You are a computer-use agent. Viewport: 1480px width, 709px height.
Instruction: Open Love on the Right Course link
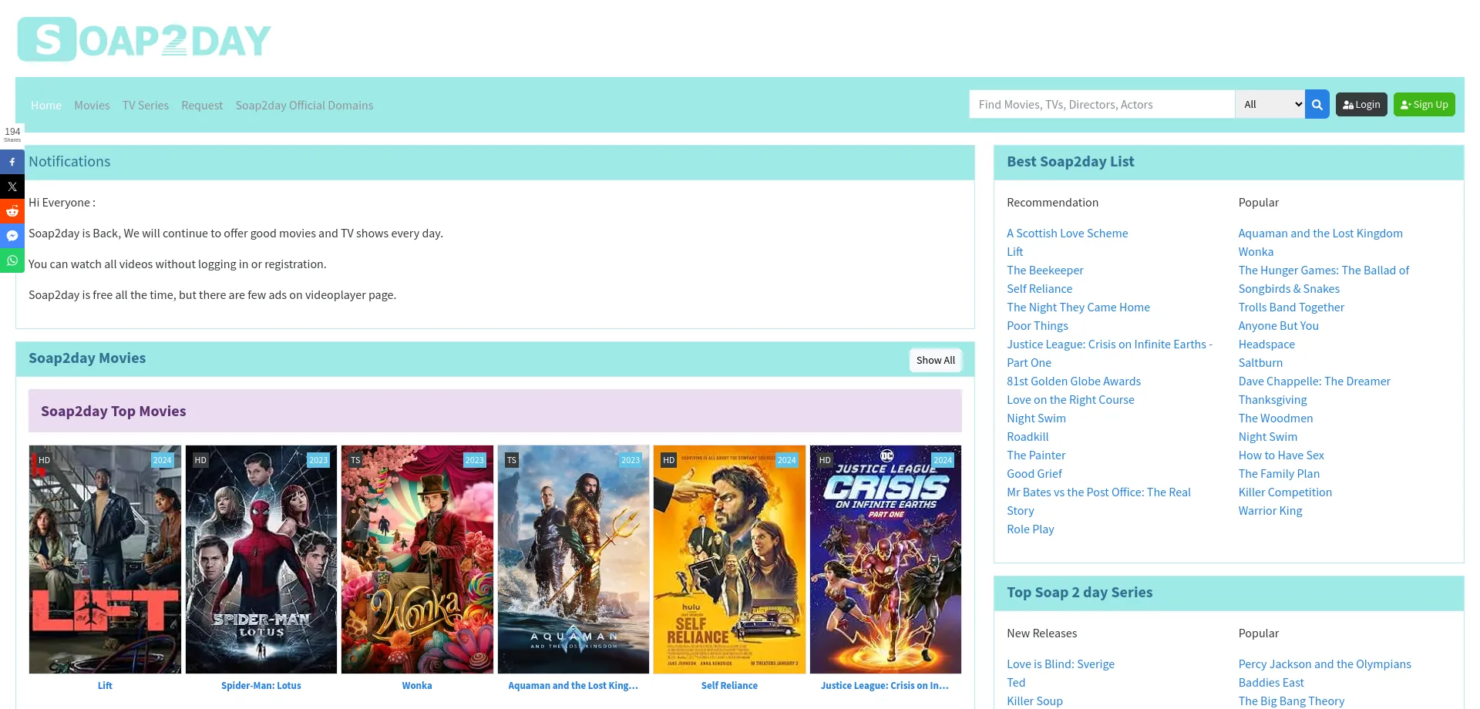tap(1070, 400)
